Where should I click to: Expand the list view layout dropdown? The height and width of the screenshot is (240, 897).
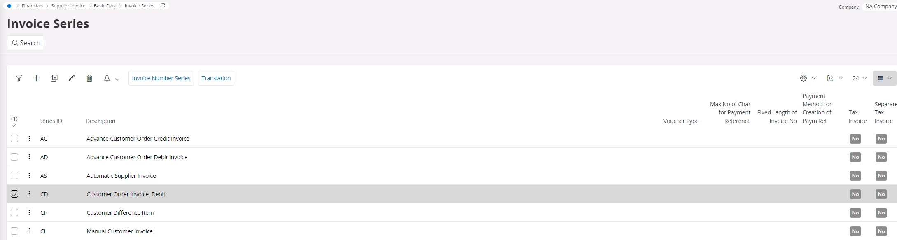884,78
